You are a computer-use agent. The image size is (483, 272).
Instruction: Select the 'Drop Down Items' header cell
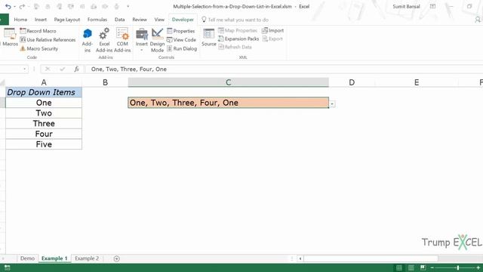point(44,92)
